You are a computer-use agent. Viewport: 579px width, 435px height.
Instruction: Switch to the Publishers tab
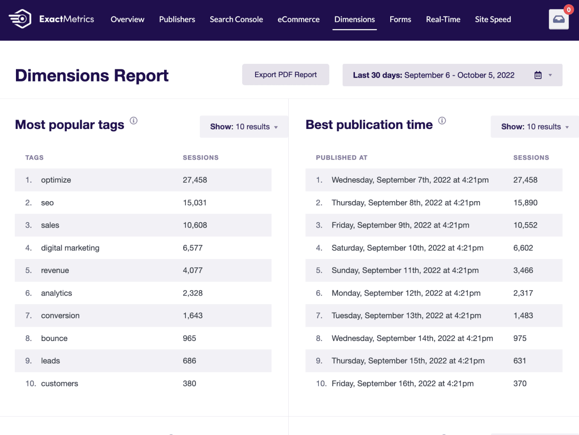[177, 19]
